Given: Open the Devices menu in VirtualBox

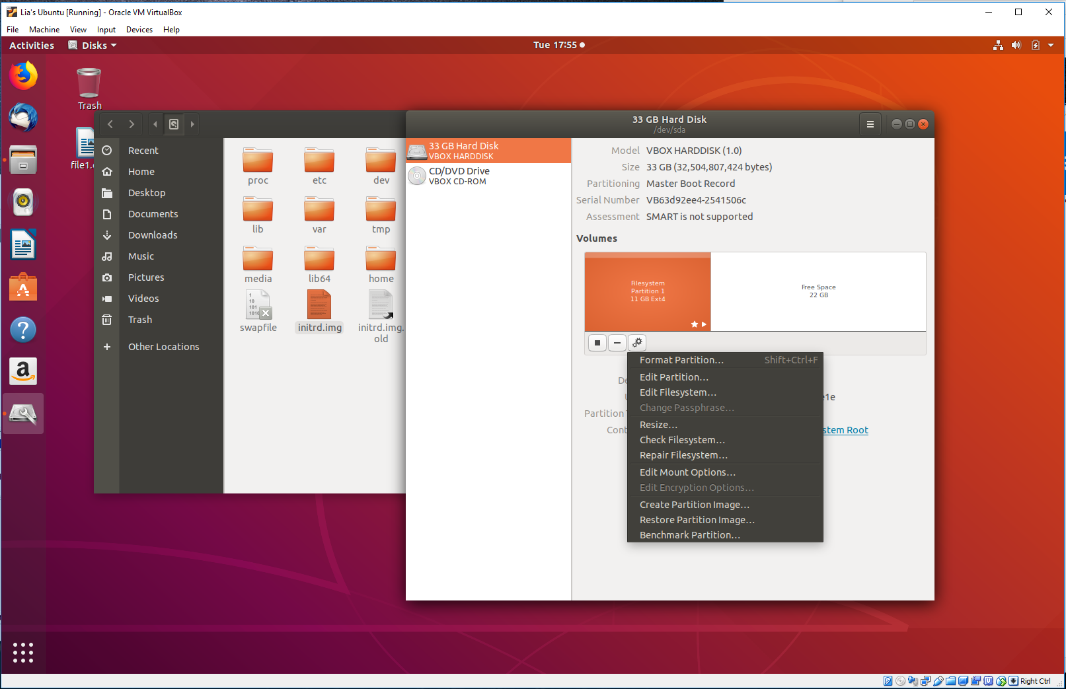Looking at the screenshot, I should click(139, 30).
